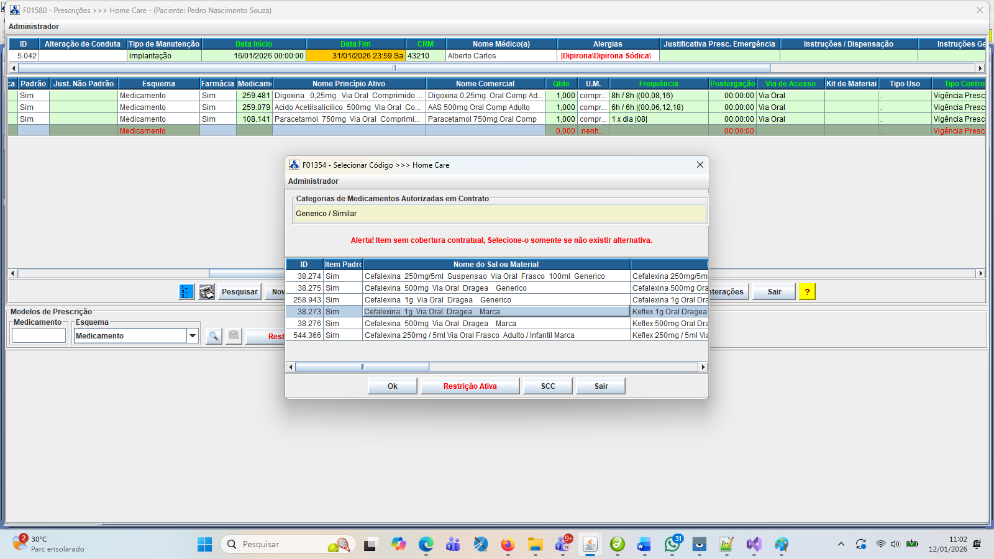Click the magnifier search icon in Modelos de Prescrição
Screen dimensions: 994x559
coord(214,336)
